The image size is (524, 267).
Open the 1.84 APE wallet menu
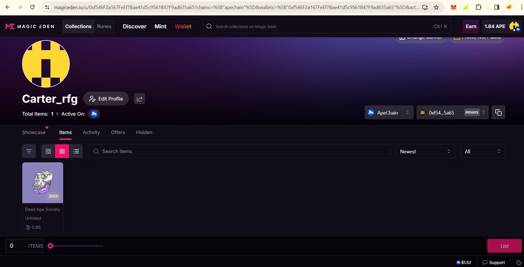click(x=501, y=27)
